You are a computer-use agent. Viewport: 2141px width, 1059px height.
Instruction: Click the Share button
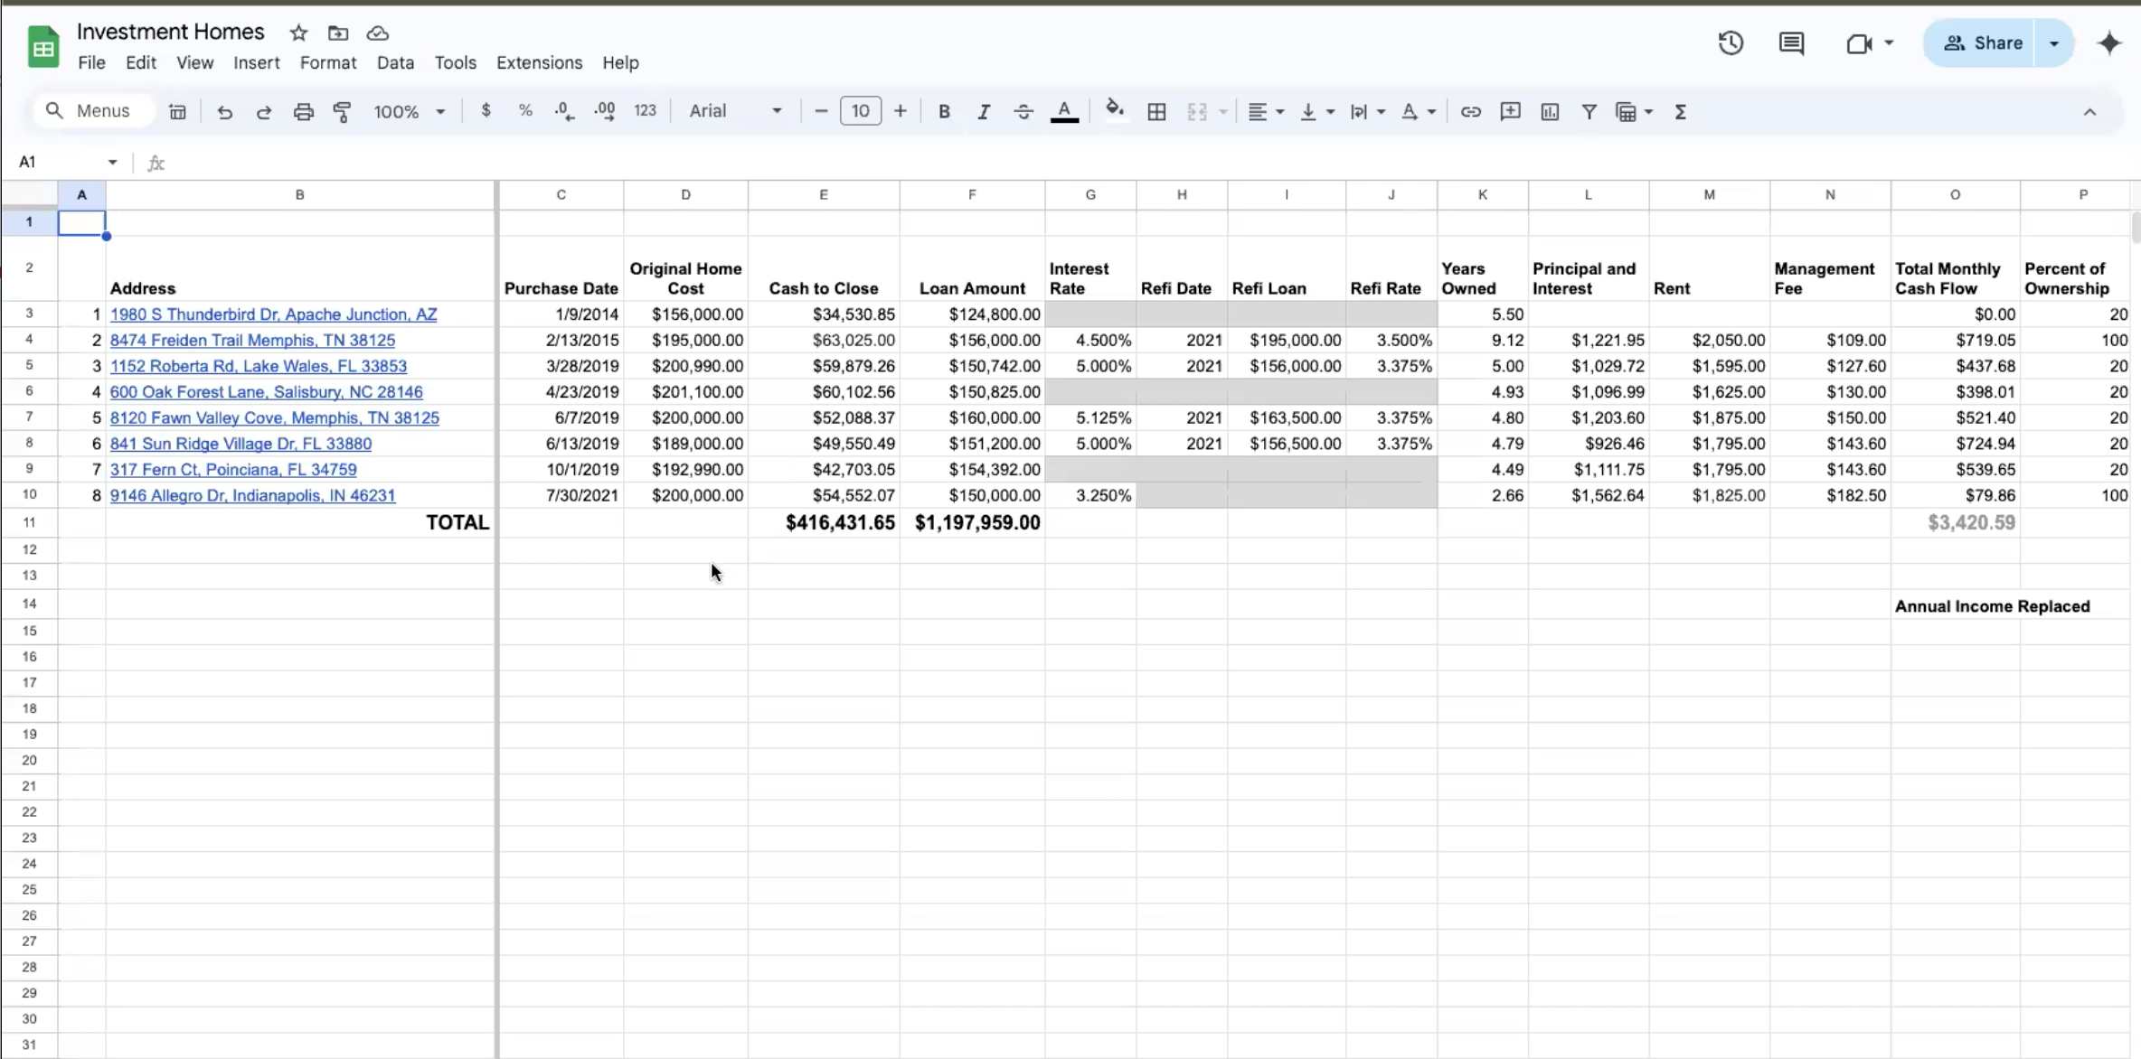[x=1982, y=43]
